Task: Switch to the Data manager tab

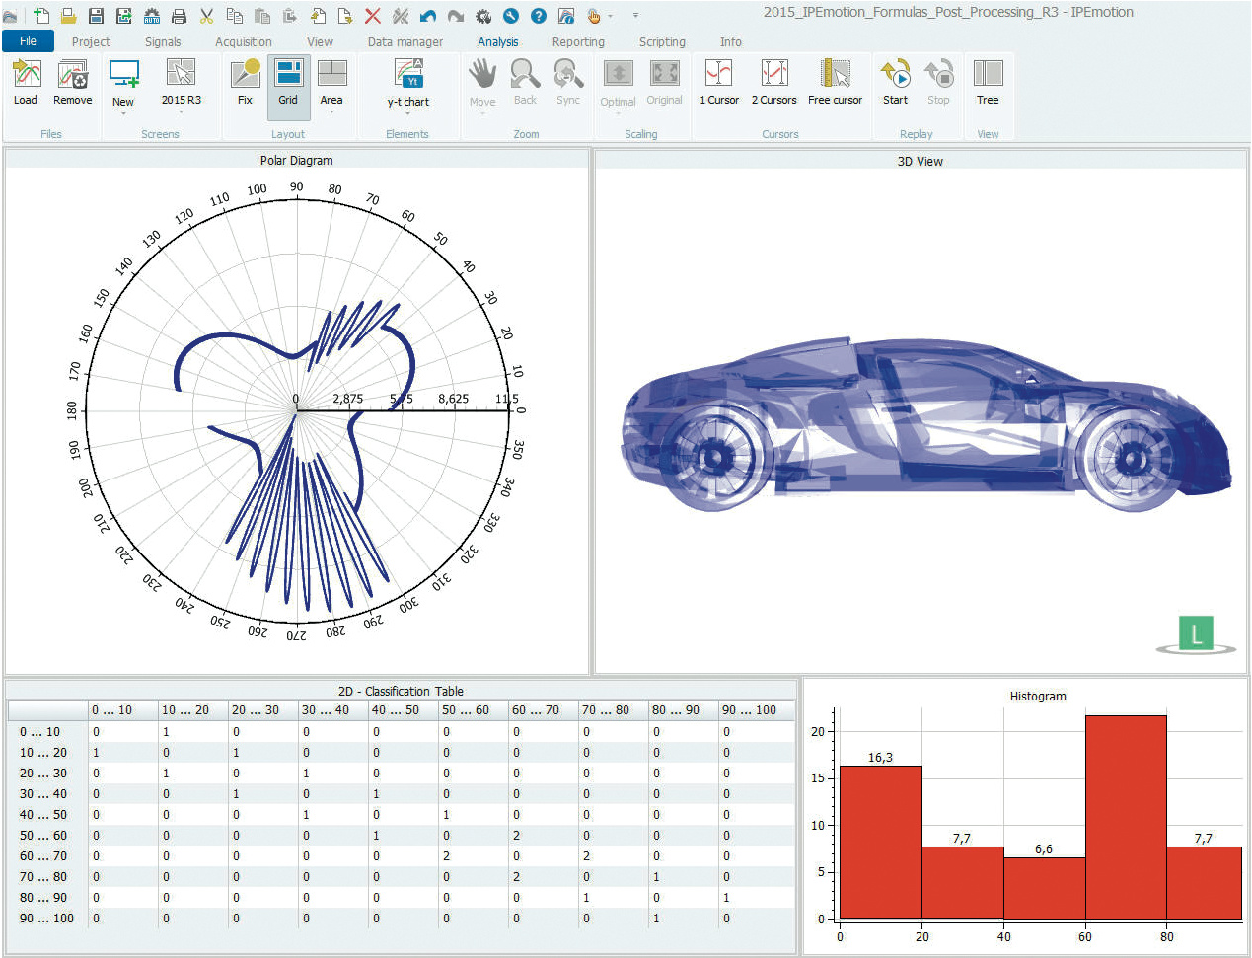Action: click(405, 42)
